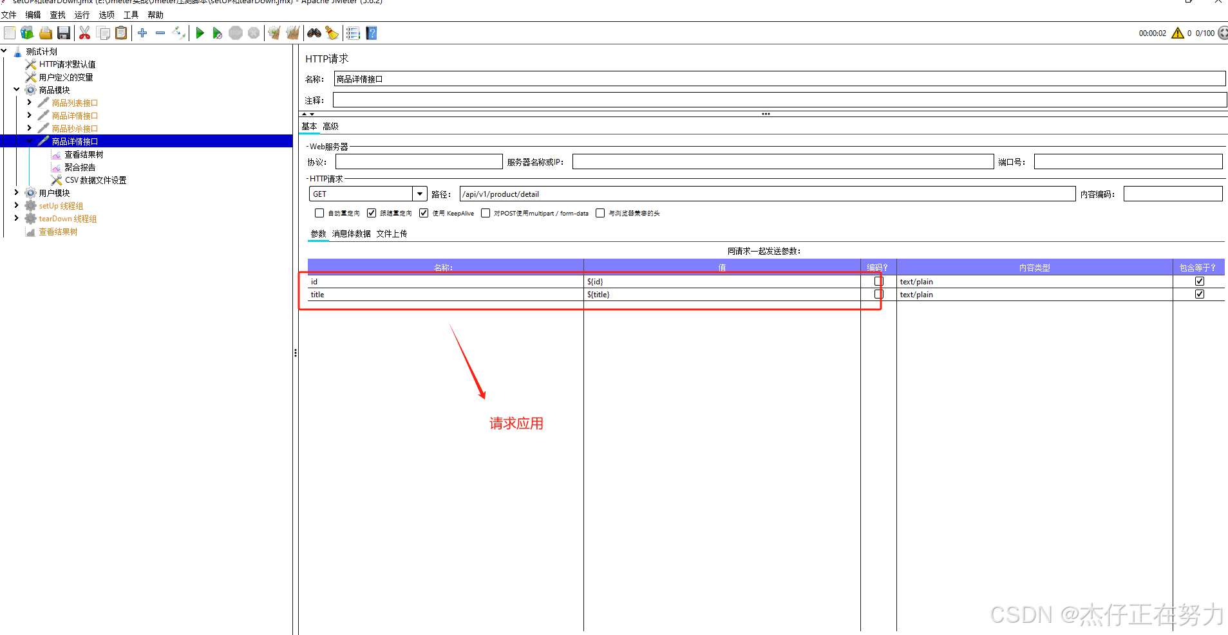1228x635 pixels.
Task: Switch to the 消息体数据 tab
Action: pos(351,234)
